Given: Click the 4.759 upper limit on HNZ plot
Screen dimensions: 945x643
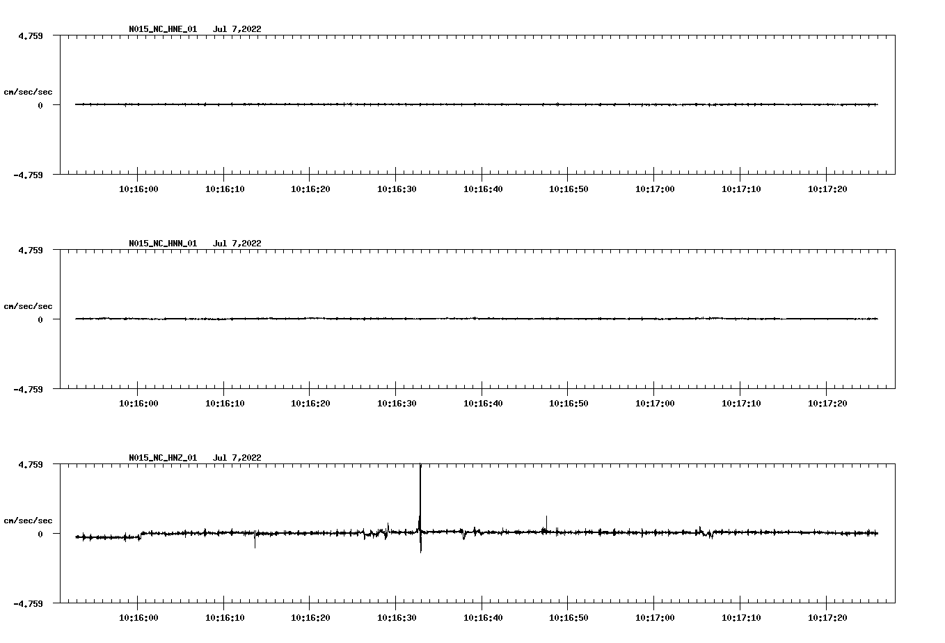Looking at the screenshot, I should click(31, 464).
